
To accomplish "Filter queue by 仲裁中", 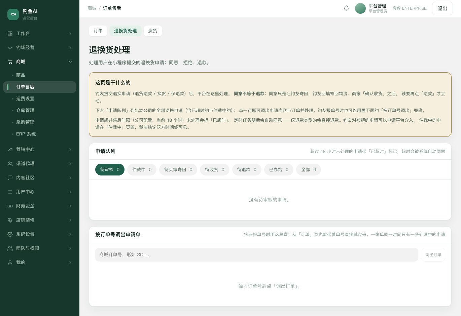I will pos(142,170).
